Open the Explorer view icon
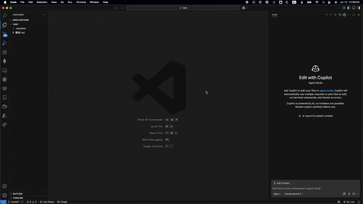The height and width of the screenshot is (204, 363). 4,25
